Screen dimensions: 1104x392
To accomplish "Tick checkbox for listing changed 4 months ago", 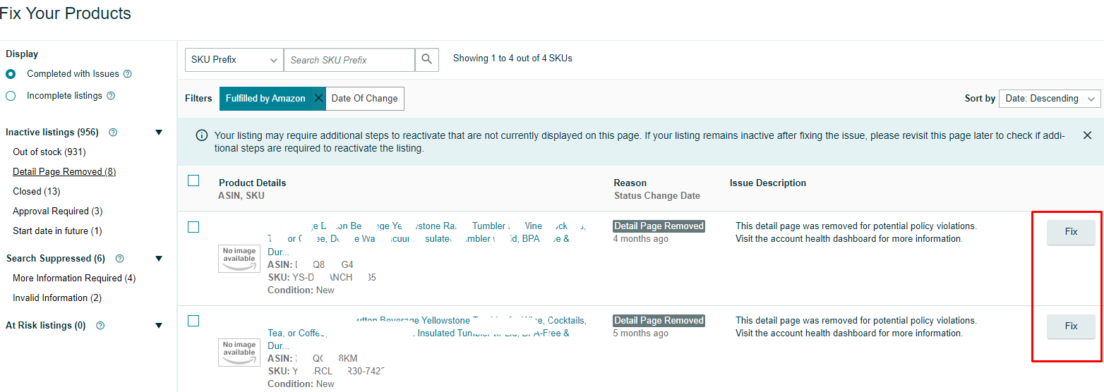I will pyautogui.click(x=193, y=227).
